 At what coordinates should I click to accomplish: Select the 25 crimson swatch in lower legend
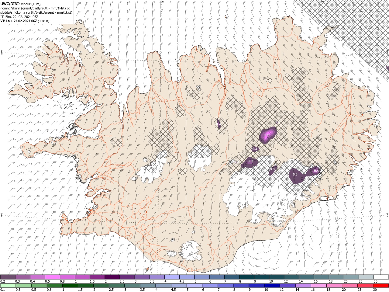coord(365,286)
